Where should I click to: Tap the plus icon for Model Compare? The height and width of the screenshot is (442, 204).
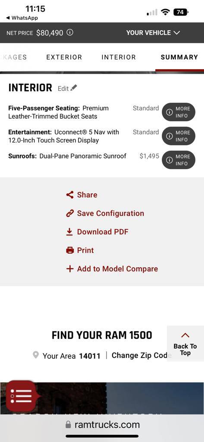[70, 269]
